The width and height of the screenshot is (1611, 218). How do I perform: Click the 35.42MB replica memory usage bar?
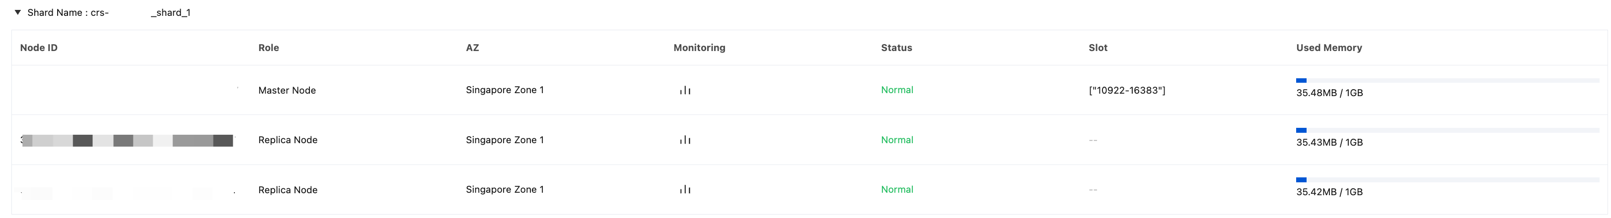pyautogui.click(x=1447, y=180)
